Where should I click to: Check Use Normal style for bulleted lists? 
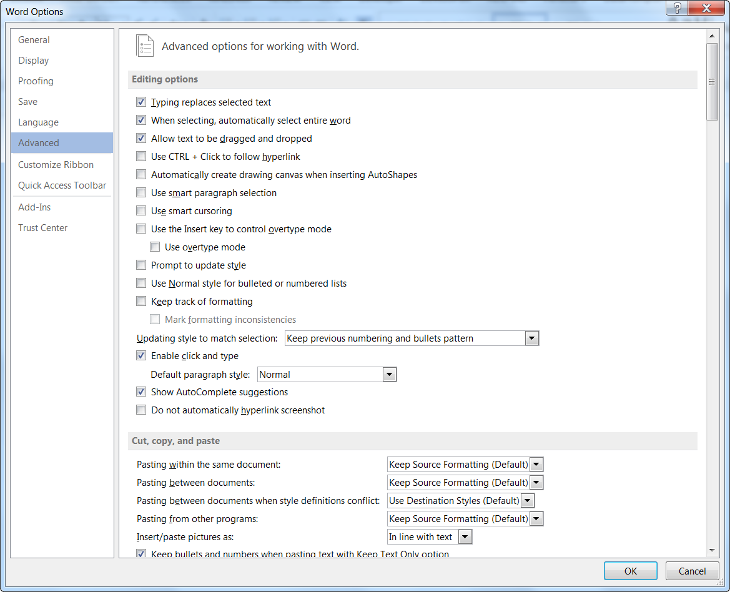[x=141, y=284]
